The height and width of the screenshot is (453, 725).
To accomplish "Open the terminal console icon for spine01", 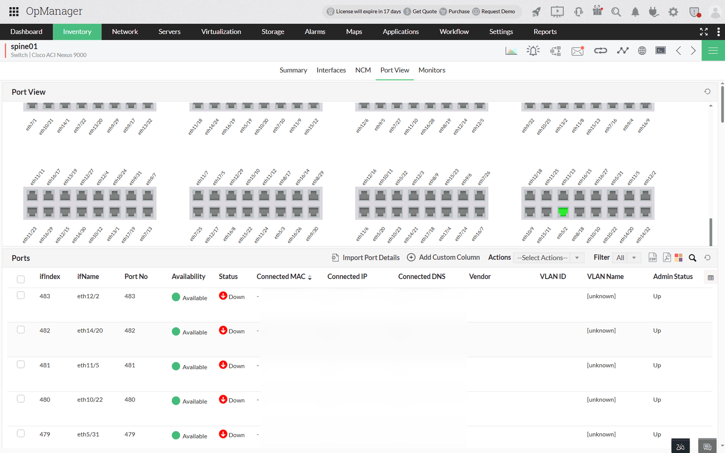I will [660, 50].
